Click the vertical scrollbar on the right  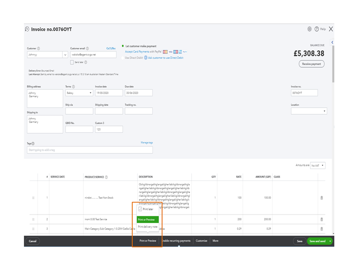(333, 64)
